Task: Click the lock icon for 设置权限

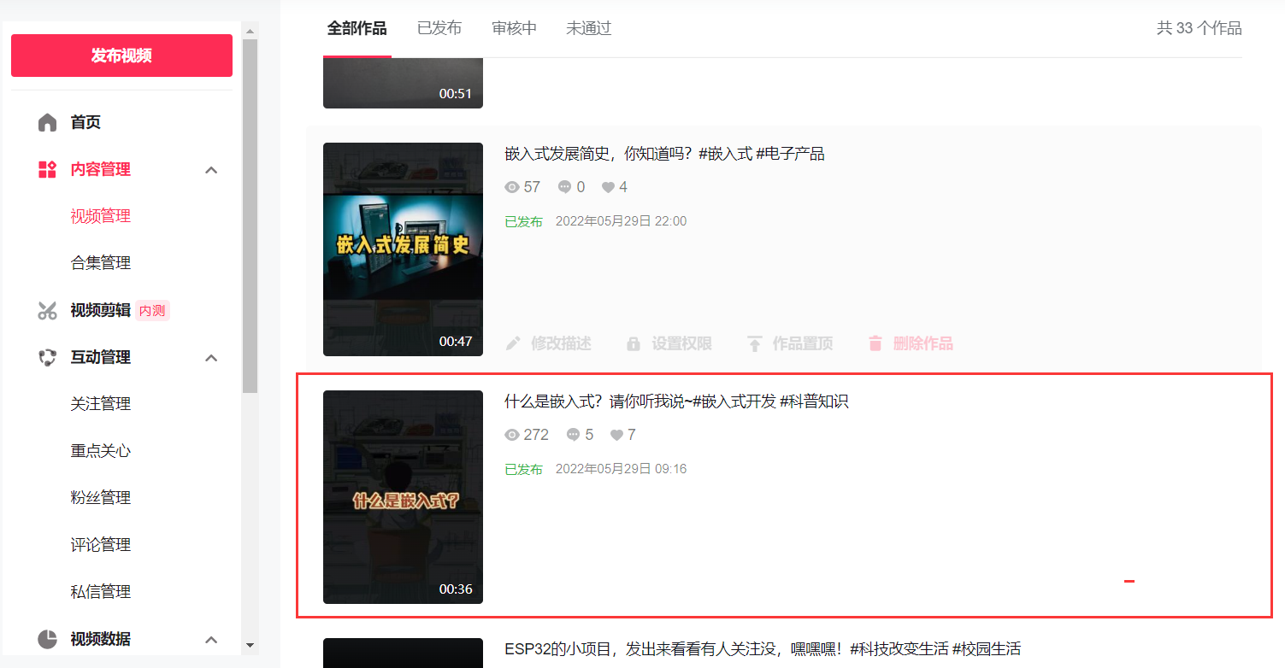Action: click(634, 343)
